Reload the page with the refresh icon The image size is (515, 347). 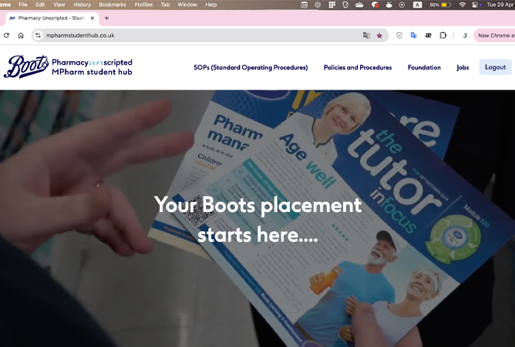(6, 35)
